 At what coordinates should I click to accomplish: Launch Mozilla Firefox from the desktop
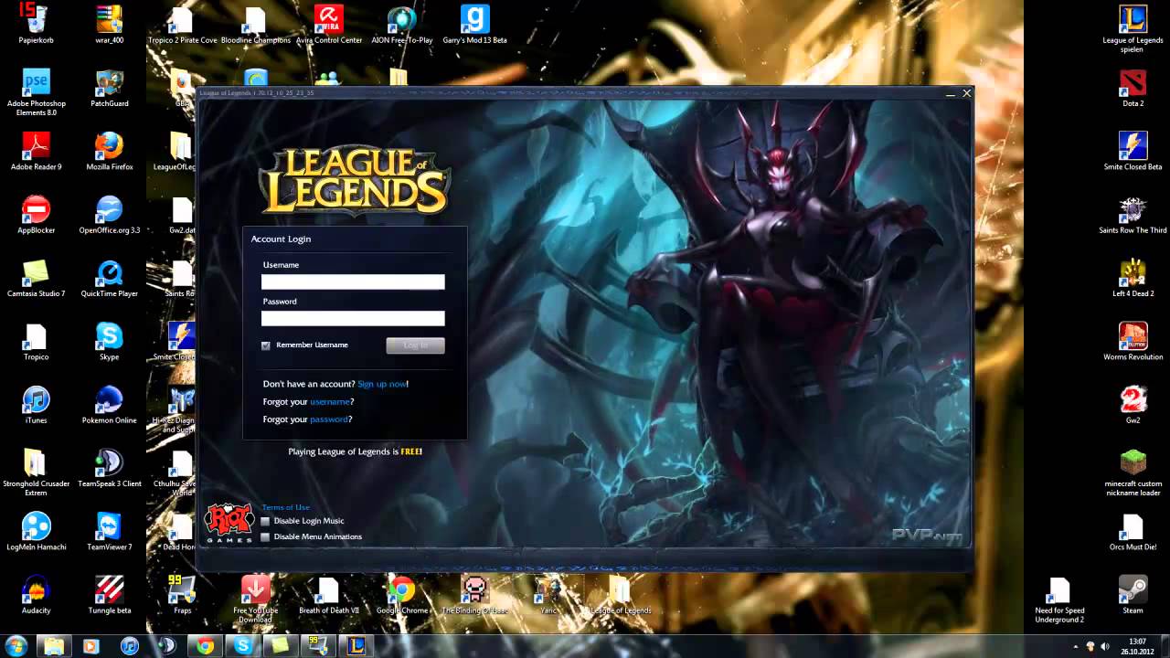tap(109, 151)
